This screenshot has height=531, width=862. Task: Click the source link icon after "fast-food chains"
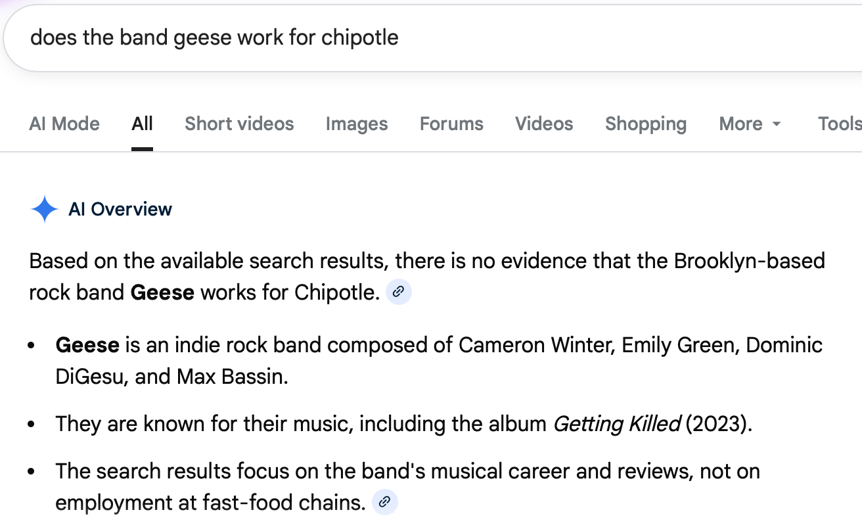click(384, 503)
